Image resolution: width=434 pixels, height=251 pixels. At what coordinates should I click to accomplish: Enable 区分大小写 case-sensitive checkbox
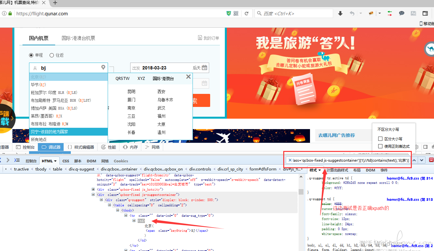point(380,139)
